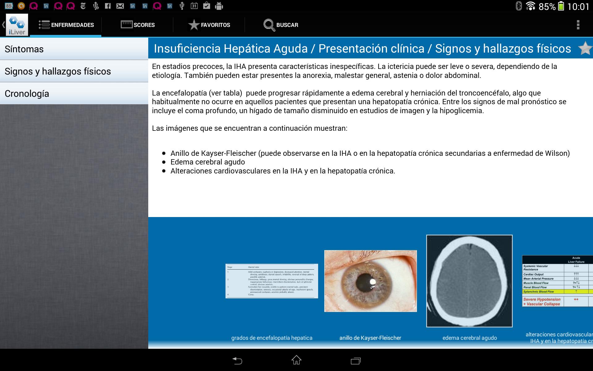Open the Buscar search tab
Screen dimensions: 593x371
click(x=281, y=25)
